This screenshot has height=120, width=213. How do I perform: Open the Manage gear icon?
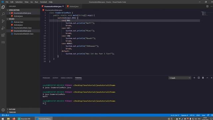coord(3,110)
